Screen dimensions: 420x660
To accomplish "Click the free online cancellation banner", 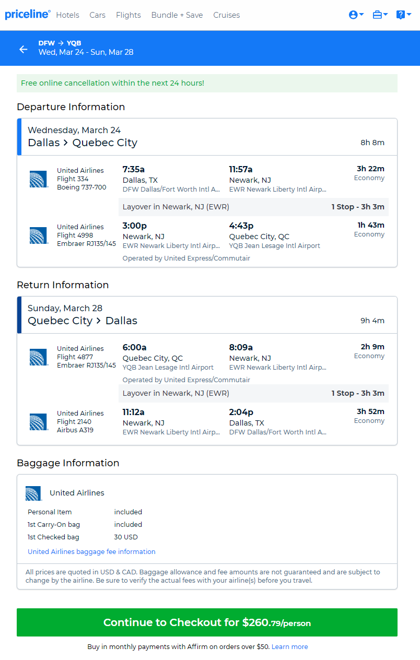I will (207, 83).
